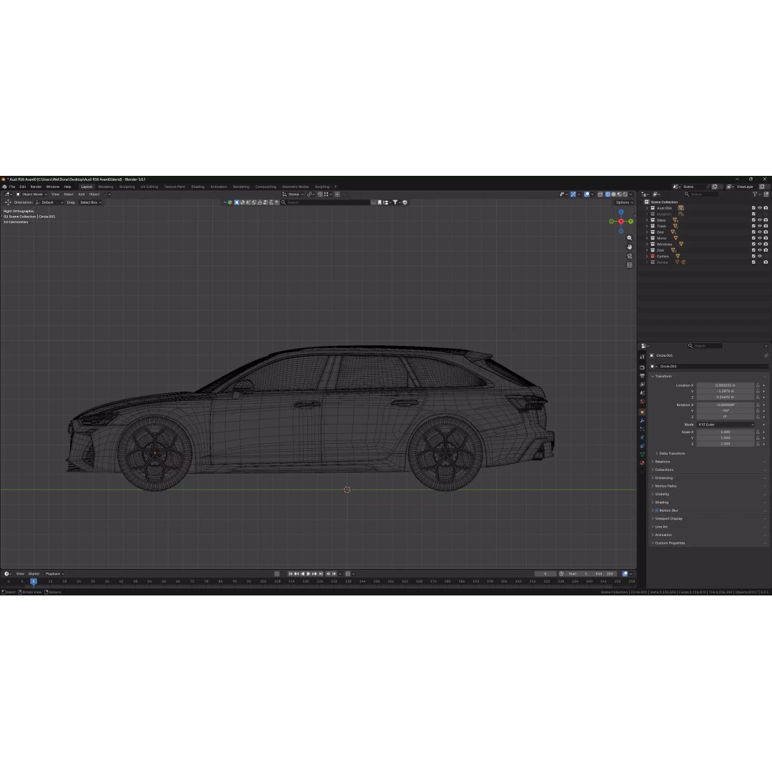Switch perspective/orthographic with grid gizmo
772x772 pixels.
(629, 265)
